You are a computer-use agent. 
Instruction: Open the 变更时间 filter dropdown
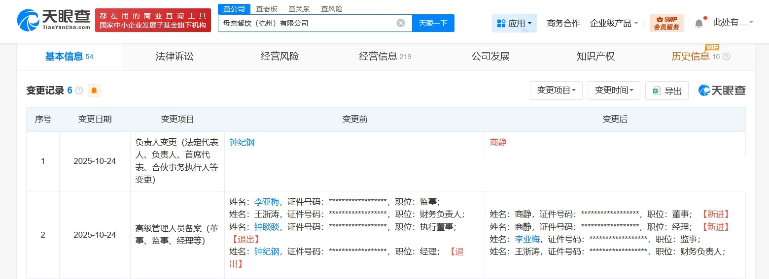[614, 91]
